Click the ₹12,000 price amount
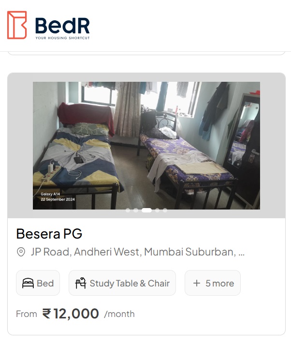The width and height of the screenshot is (291, 346). pos(71,314)
